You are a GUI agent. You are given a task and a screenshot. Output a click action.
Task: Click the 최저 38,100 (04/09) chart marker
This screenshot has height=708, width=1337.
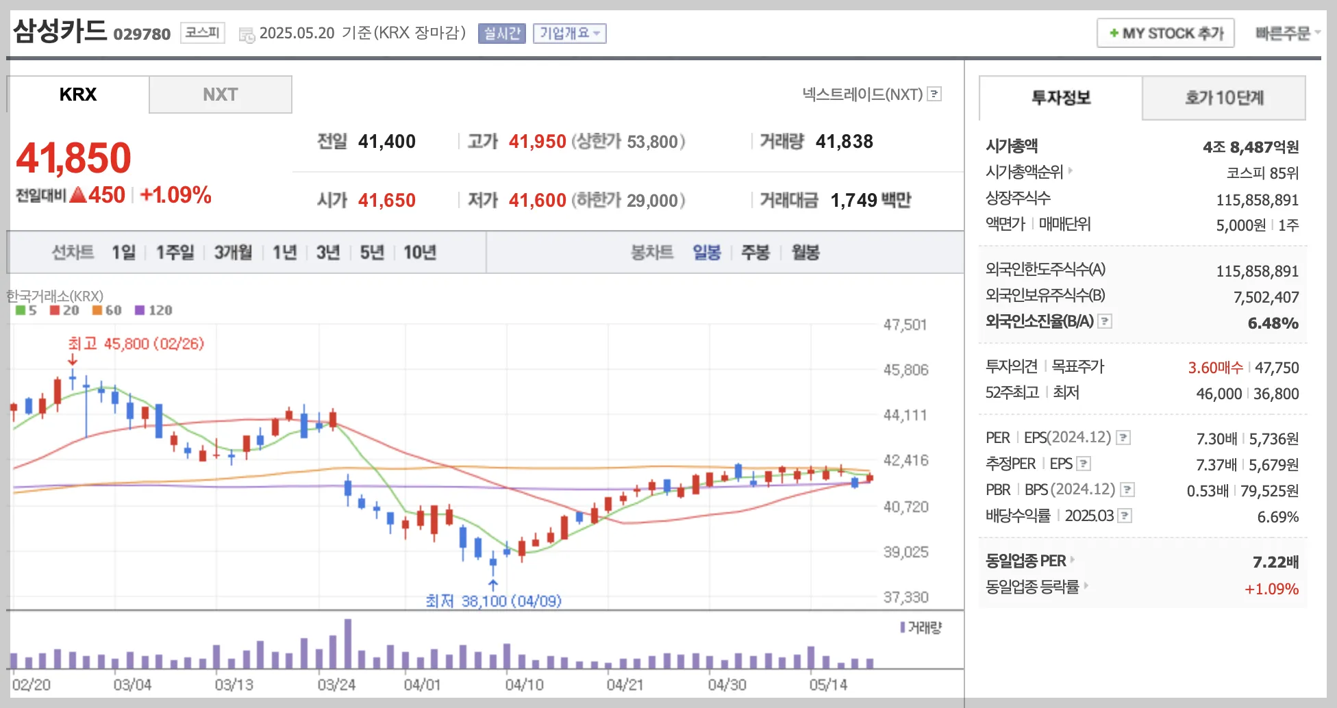pos(493,601)
